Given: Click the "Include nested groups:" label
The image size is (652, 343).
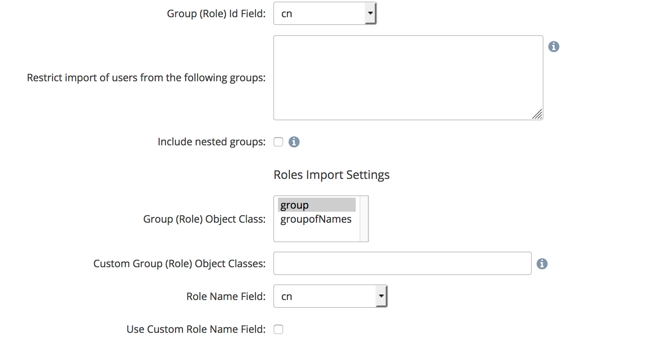Looking at the screenshot, I should point(211,142).
